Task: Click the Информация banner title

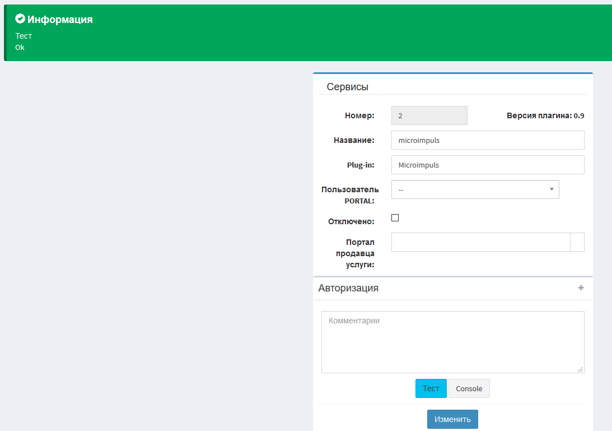Action: point(60,20)
